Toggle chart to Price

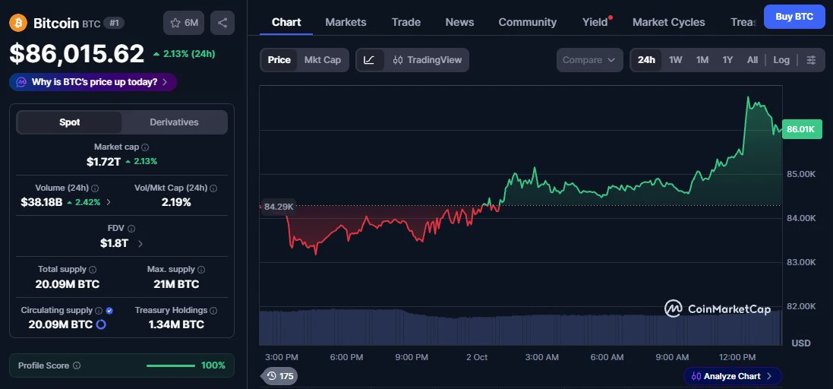coord(279,60)
